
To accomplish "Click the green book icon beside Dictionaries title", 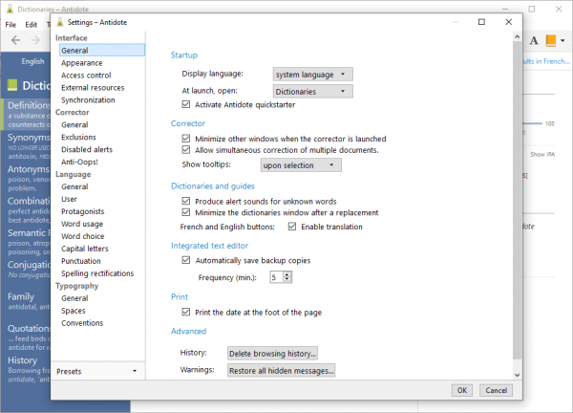I will pos(12,85).
